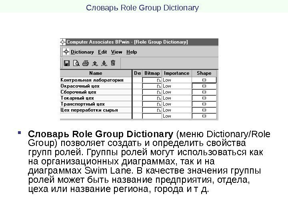Image resolution: width=288 pixels, height=216 pixels.
Task: Select the Сборочный цех row name
Action: 96,92
